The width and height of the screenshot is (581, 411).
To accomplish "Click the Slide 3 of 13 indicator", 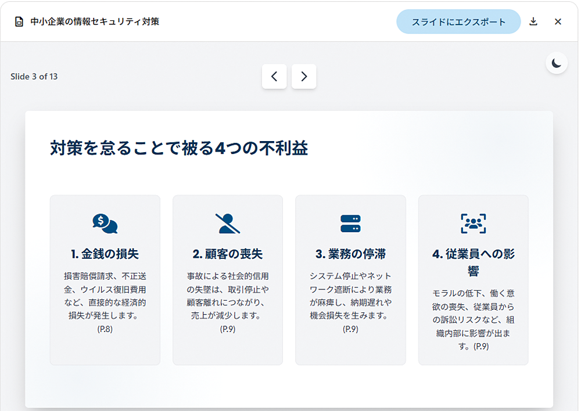I will (x=34, y=77).
